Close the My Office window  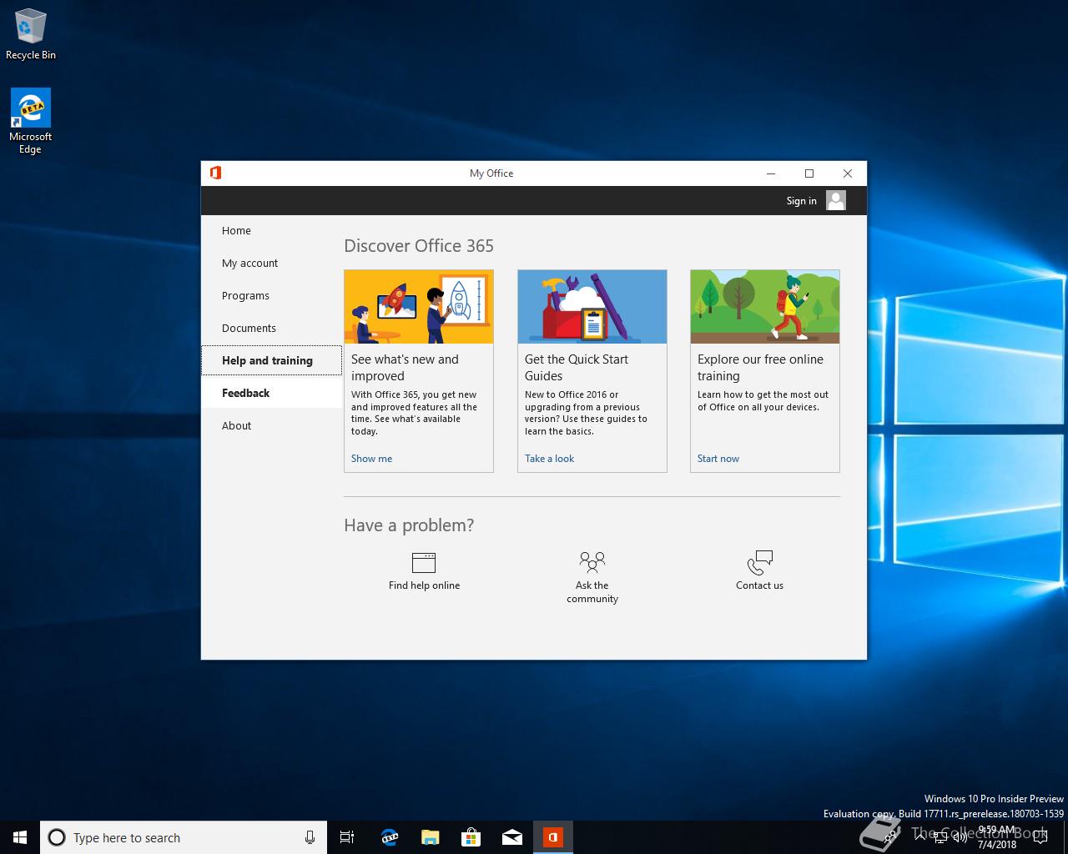(x=848, y=173)
